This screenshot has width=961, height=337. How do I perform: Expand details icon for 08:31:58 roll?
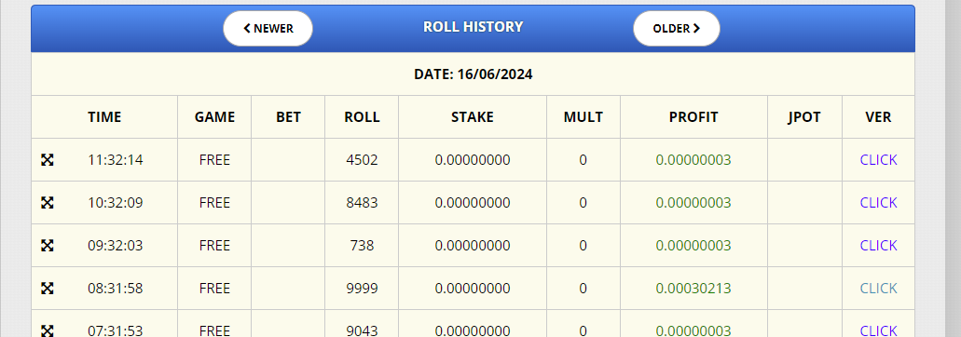pyautogui.click(x=48, y=289)
